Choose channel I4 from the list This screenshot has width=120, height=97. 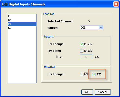[x=22, y=28]
